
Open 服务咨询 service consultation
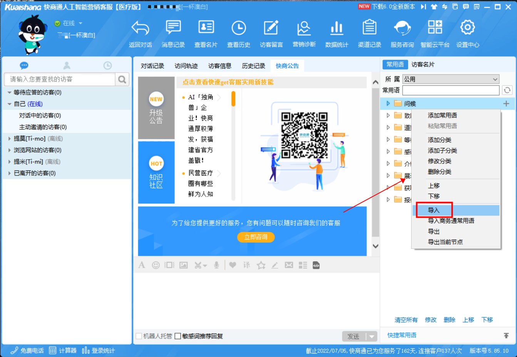(402, 34)
